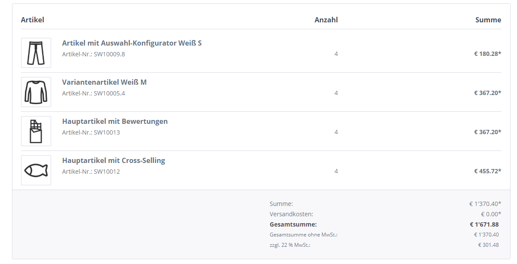The height and width of the screenshot is (264, 517).
Task: Click the trousers product thumbnail icon
Action: (x=36, y=53)
